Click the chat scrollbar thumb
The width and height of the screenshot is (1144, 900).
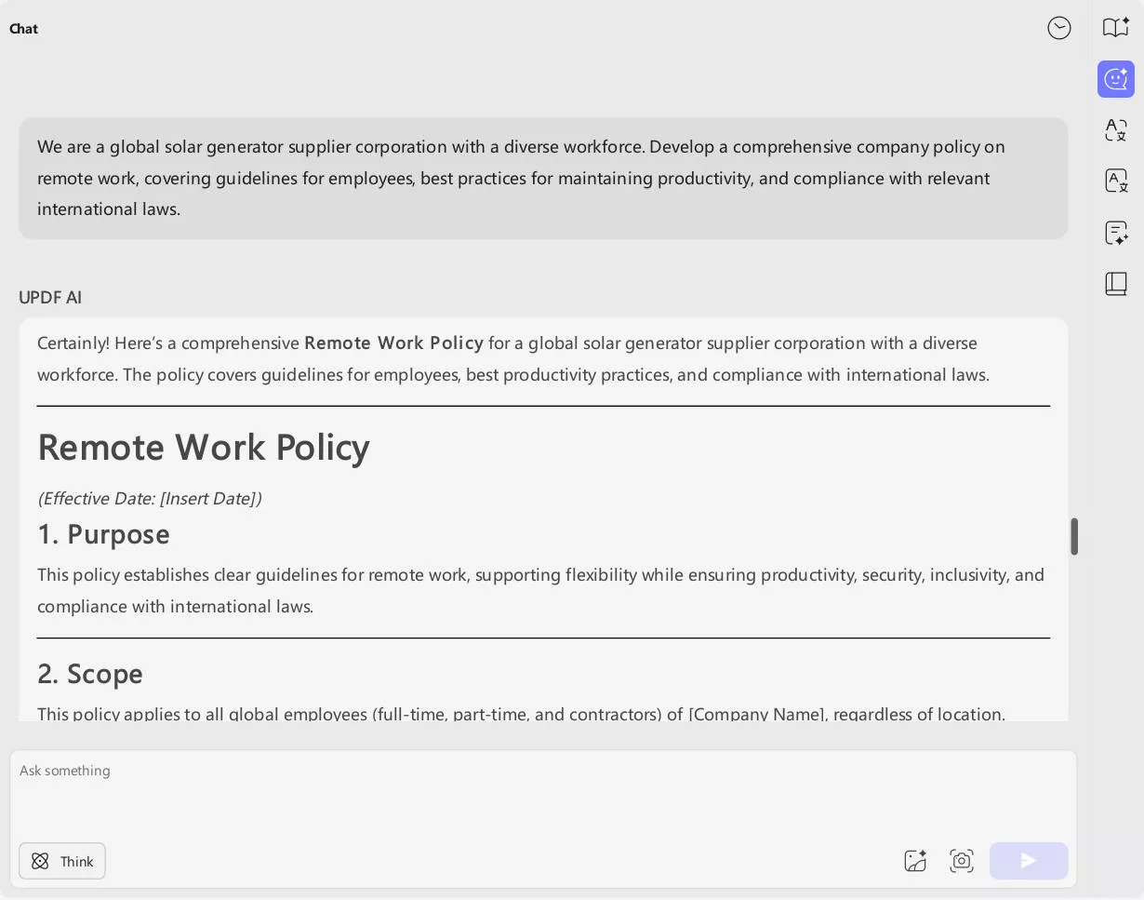tap(1074, 536)
